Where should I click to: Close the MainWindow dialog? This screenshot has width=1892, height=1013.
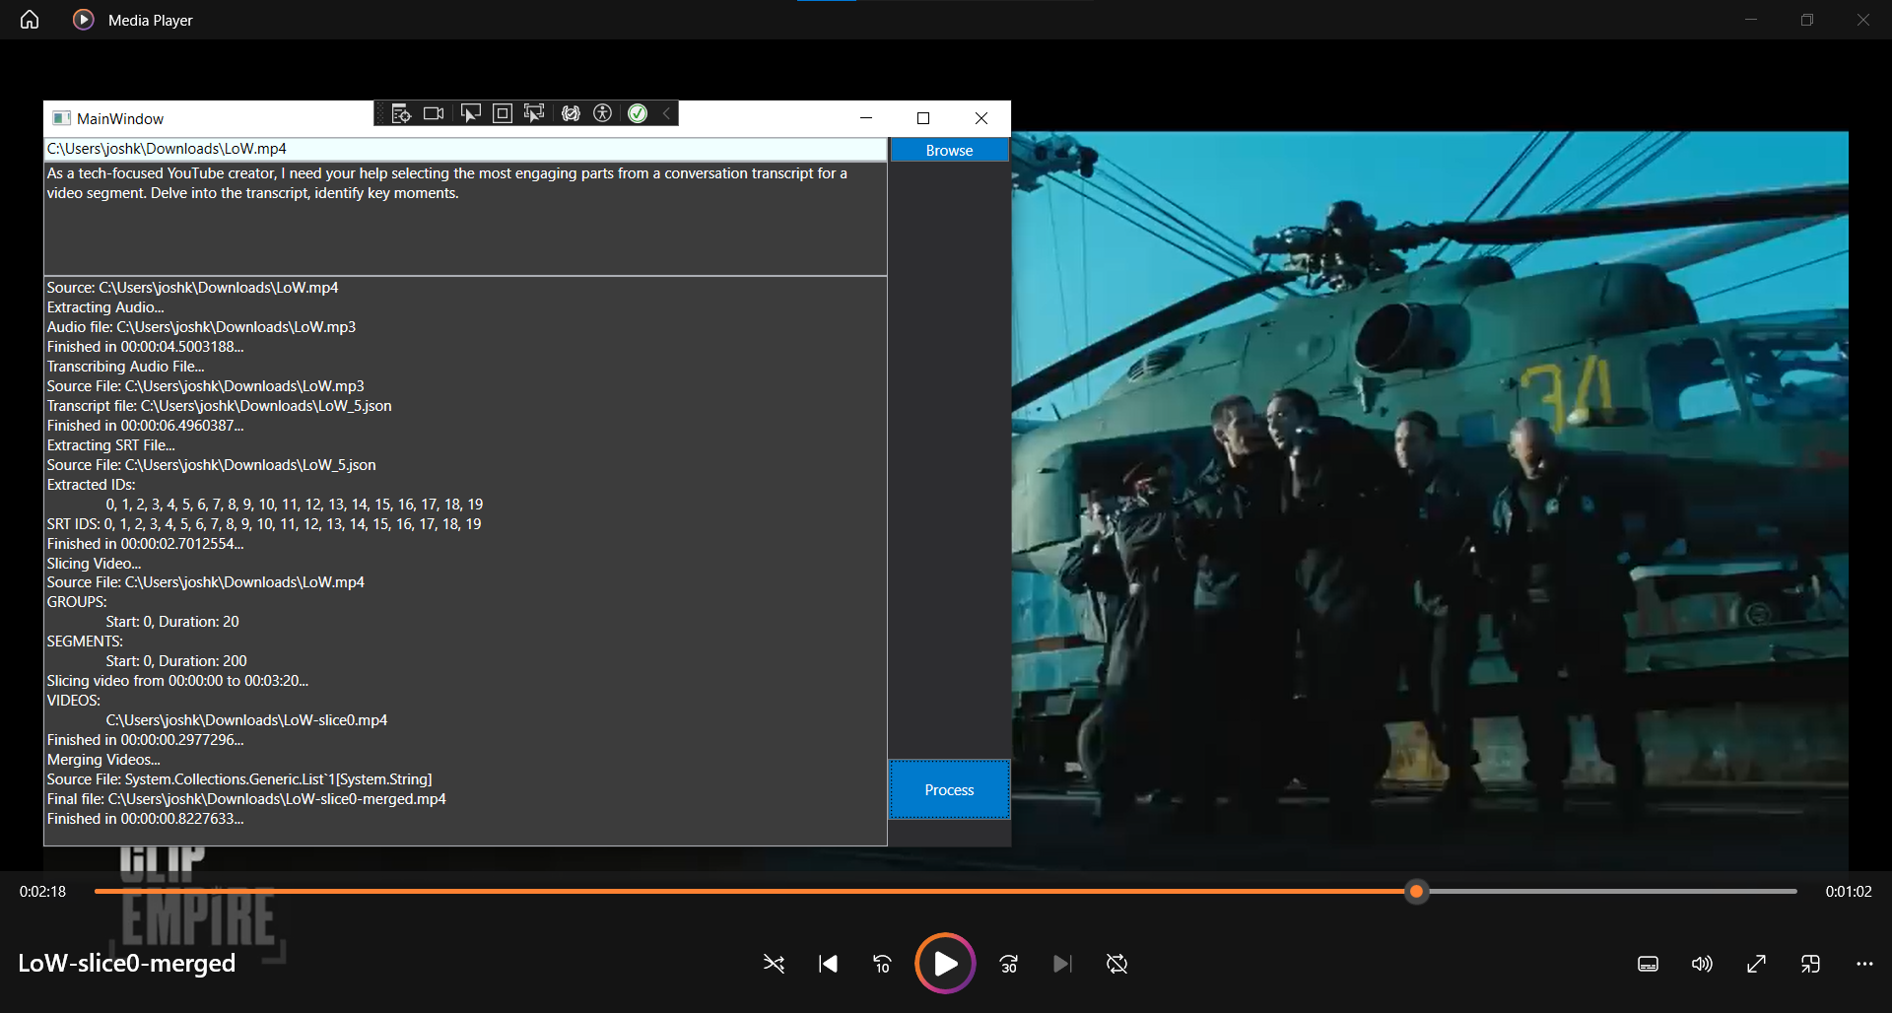(981, 118)
